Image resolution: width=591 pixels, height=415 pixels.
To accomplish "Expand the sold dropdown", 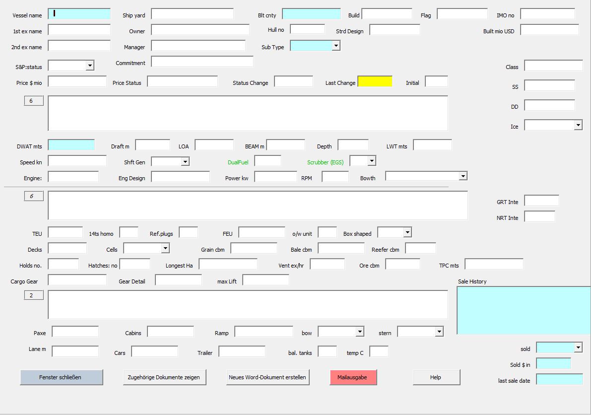I will tap(578, 347).
